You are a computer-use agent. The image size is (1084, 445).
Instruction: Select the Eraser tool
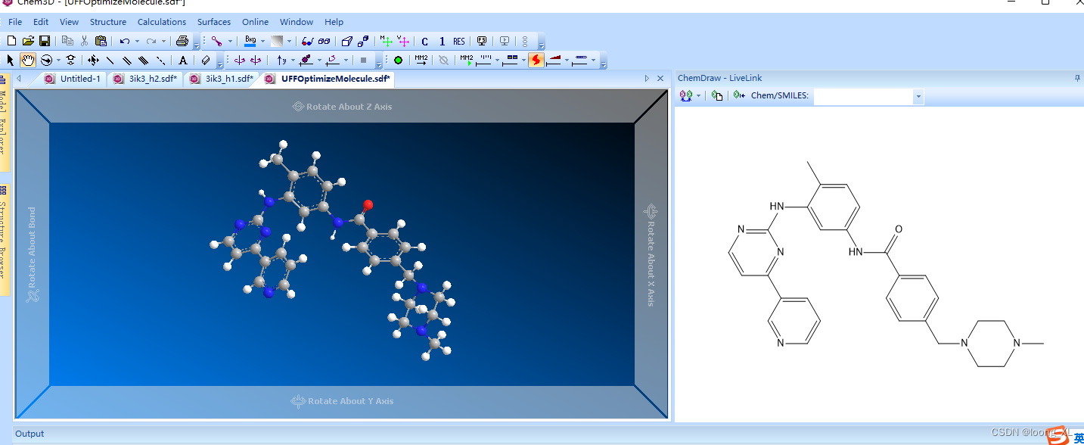click(206, 60)
